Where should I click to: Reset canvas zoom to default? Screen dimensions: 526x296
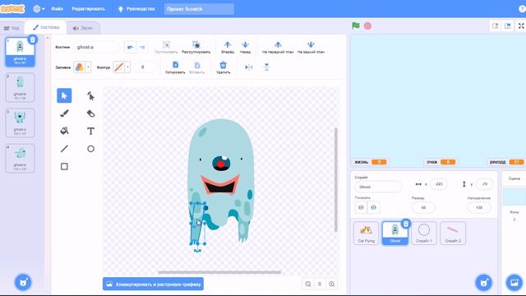[320, 284]
